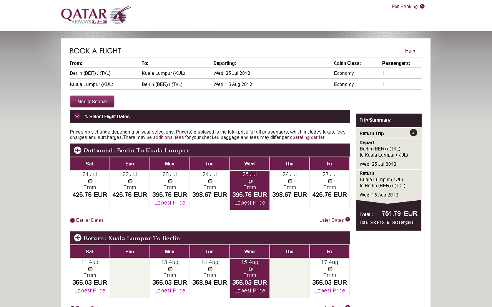
Task: Click the Exit Booking link
Action: pos(405,7)
